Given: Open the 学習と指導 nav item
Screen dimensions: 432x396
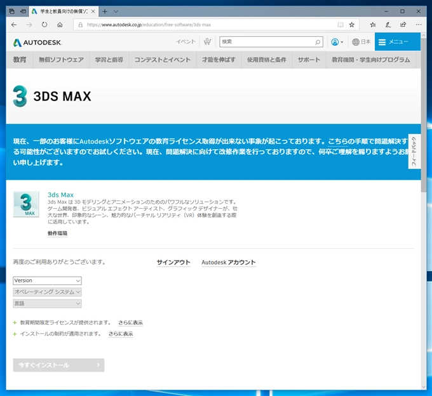Looking at the screenshot, I should click(109, 60).
